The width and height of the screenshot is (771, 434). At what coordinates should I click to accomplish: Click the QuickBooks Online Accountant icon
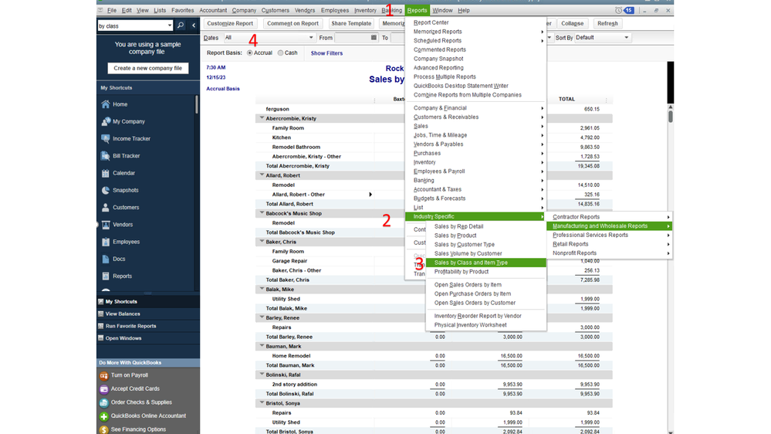(x=103, y=416)
